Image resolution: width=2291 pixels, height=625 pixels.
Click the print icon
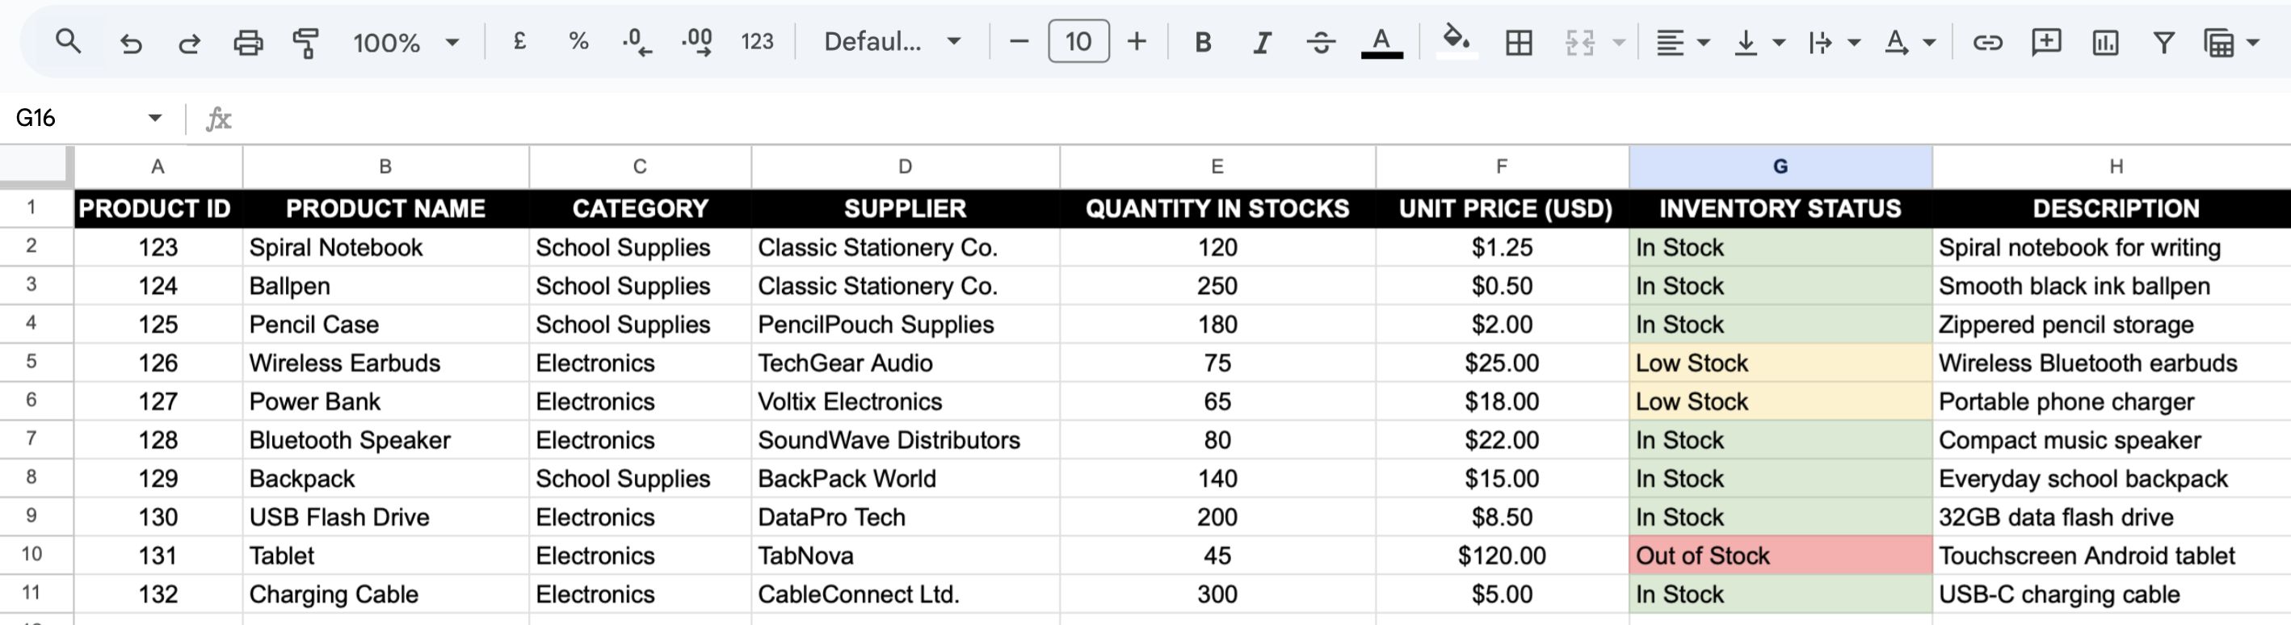(247, 42)
